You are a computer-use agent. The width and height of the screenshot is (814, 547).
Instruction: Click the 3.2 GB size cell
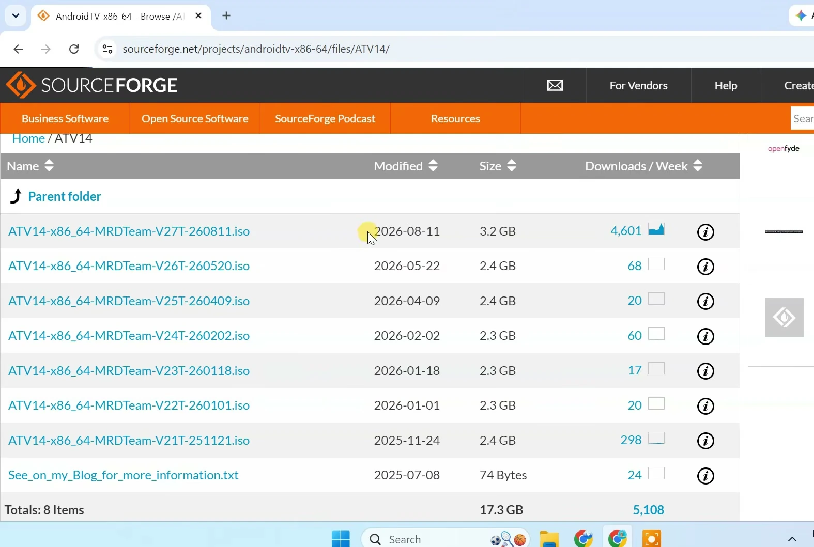tap(498, 231)
